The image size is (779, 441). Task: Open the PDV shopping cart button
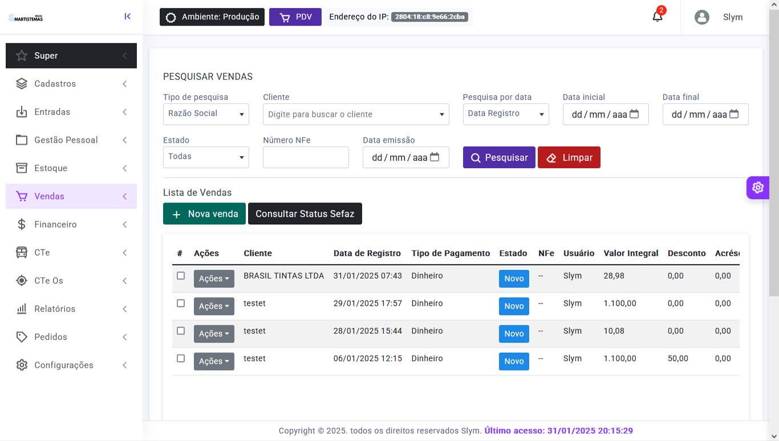(x=295, y=17)
